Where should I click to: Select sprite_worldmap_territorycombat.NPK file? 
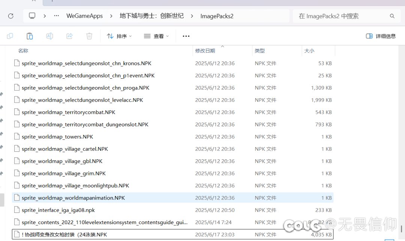(x=69, y=112)
